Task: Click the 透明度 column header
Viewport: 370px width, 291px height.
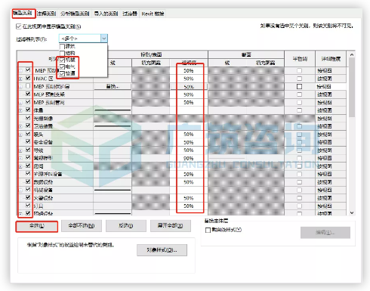Action: 189,63
